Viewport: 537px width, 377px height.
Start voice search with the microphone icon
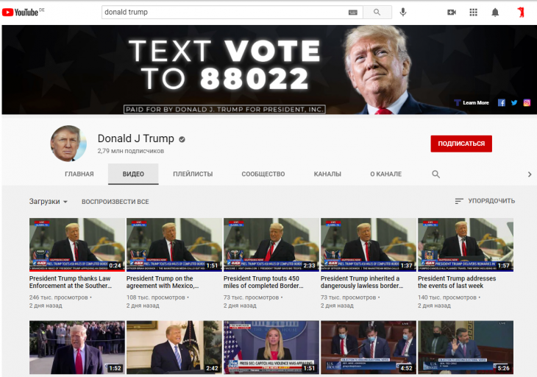pos(403,13)
